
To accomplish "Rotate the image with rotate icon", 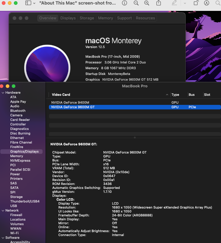I will (196, 3).
